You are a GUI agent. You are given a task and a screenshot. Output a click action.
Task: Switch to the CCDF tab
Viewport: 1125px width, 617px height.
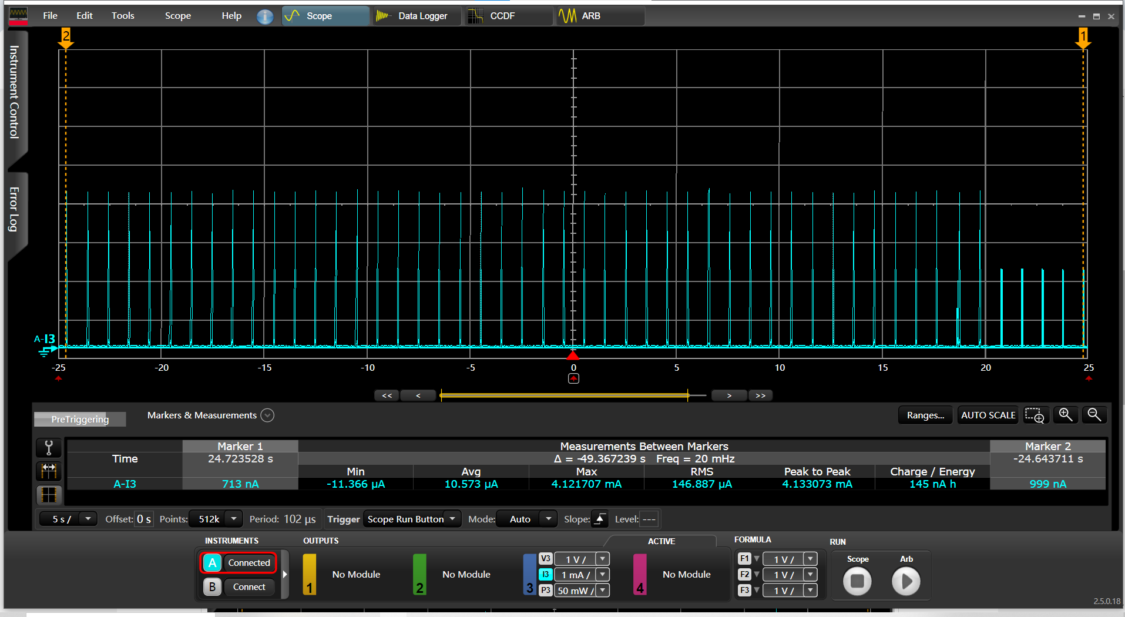point(509,16)
